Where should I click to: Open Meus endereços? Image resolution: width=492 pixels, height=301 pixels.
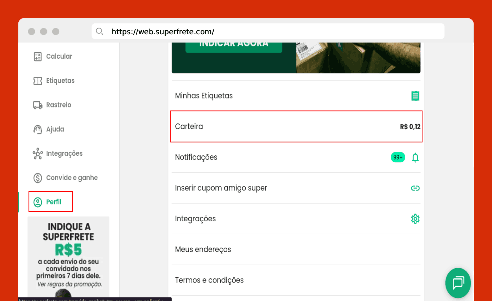click(x=296, y=249)
